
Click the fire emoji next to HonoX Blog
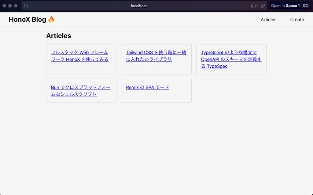click(x=51, y=19)
